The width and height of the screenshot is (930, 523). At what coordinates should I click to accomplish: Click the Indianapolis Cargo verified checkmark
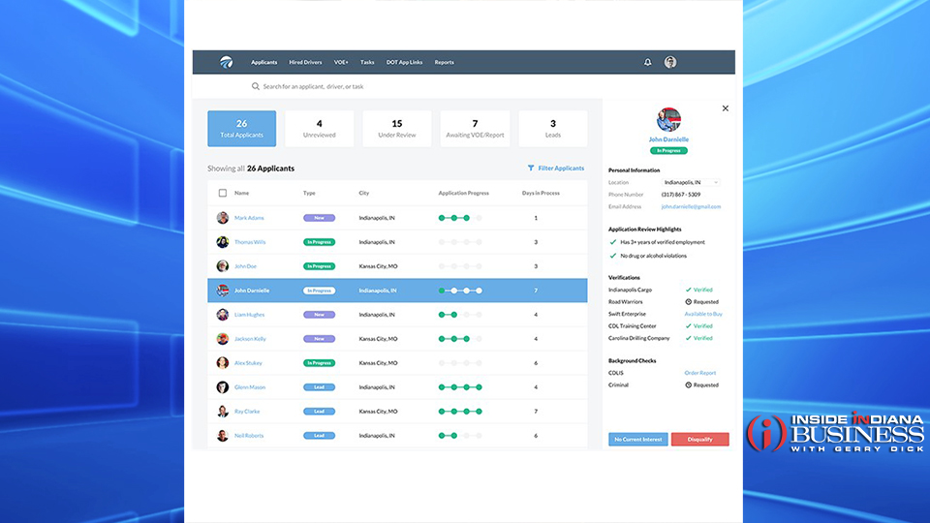[x=689, y=290]
